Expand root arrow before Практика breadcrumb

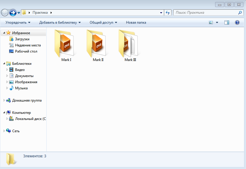[x=29, y=13]
